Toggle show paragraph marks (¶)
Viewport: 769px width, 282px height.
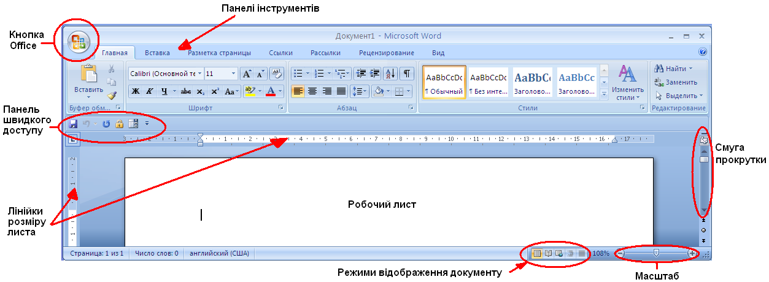click(407, 74)
